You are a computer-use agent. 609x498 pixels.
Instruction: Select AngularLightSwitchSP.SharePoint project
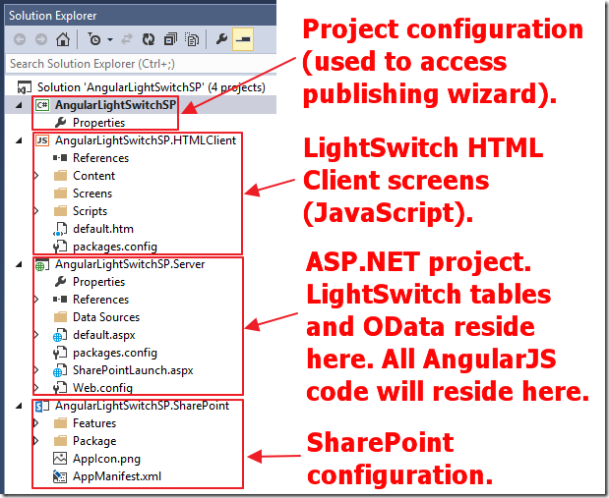[x=142, y=406]
